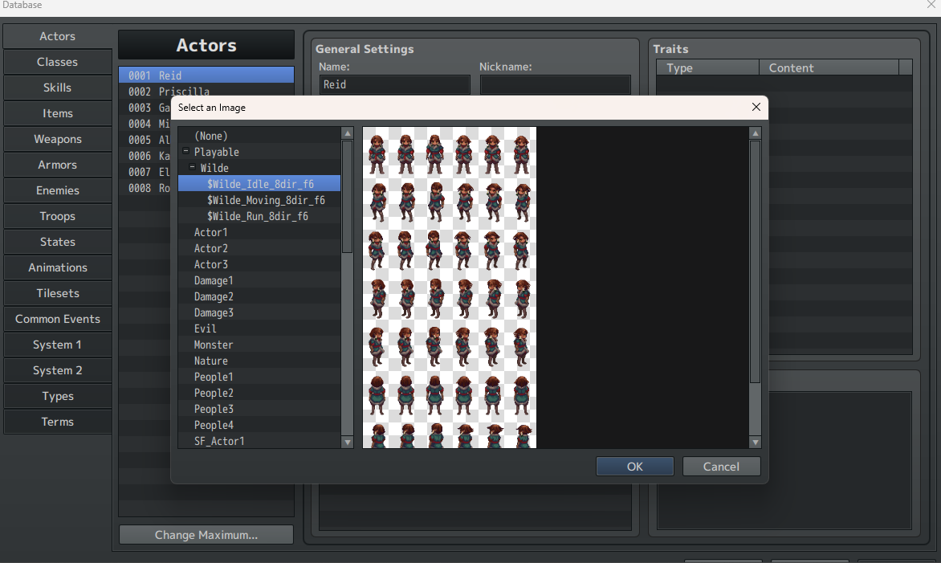Click file list scroll down arrow
The height and width of the screenshot is (563, 941).
(348, 443)
